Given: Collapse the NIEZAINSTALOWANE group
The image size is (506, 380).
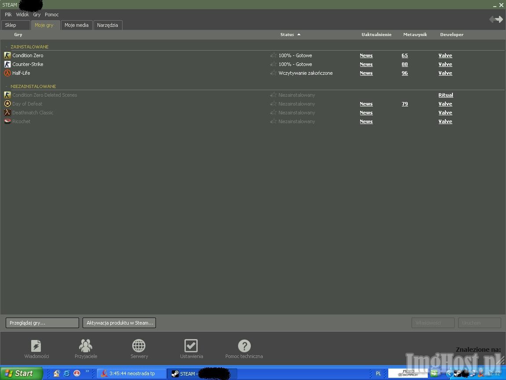Looking at the screenshot, I should click(6, 86).
